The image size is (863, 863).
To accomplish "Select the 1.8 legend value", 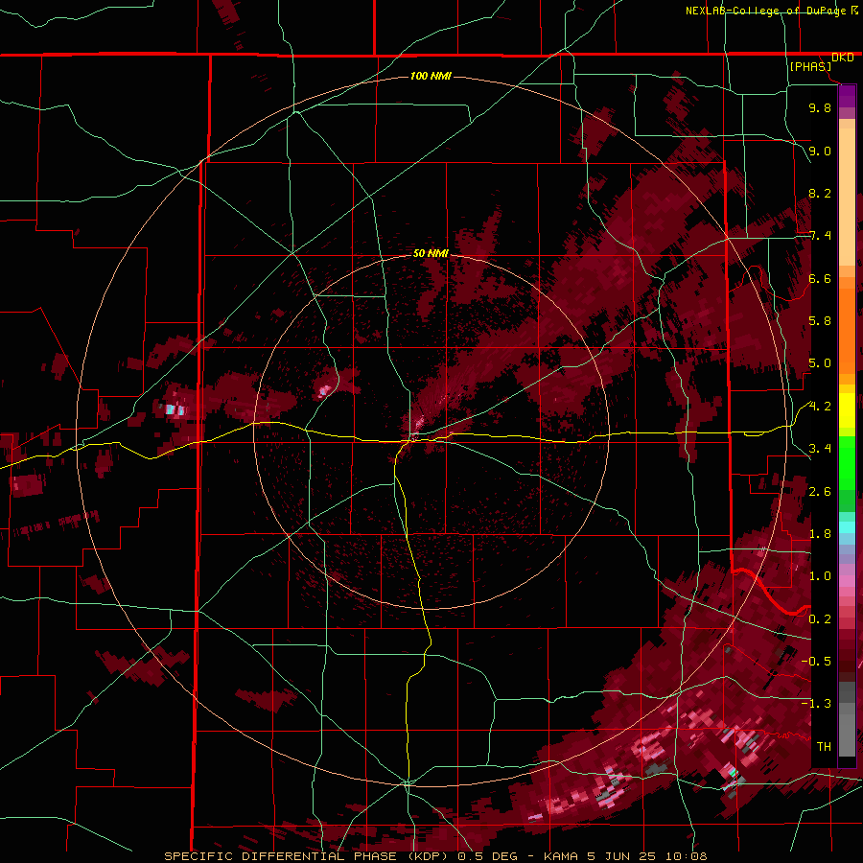I will (x=820, y=534).
